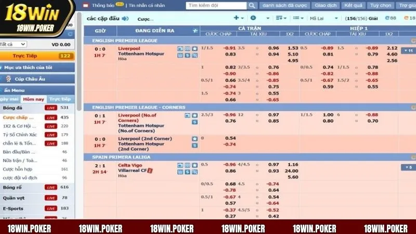This screenshot has width=416, height=234.
Task: Click the rightmost bottom icon in Liverpool match row
Action: pos(194,55)
